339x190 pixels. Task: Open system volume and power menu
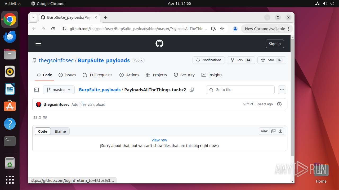(325, 3)
